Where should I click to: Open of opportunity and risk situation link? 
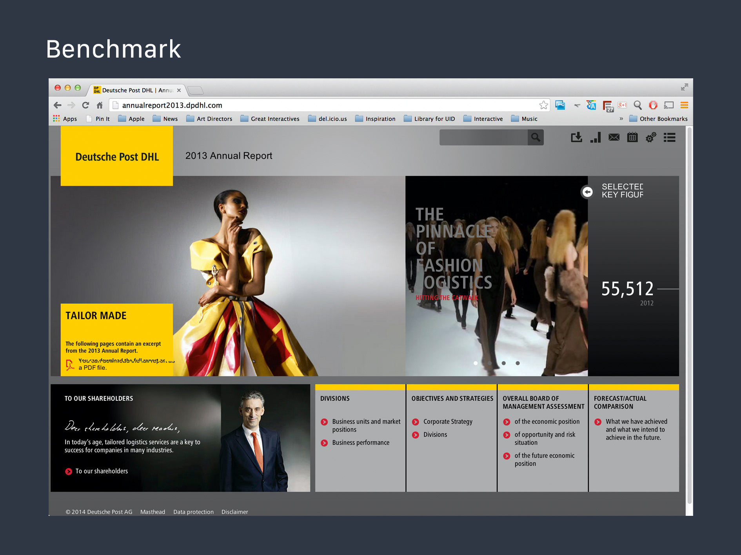tap(539, 438)
